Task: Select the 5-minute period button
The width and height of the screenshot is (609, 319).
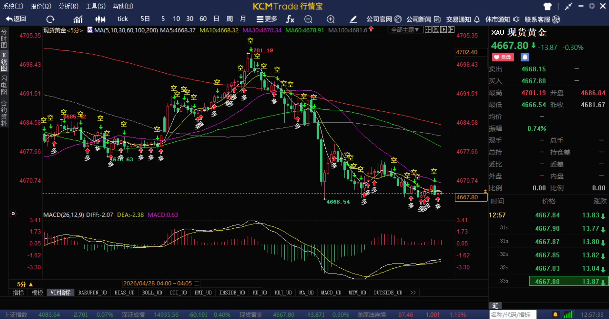Action: [x=163, y=19]
